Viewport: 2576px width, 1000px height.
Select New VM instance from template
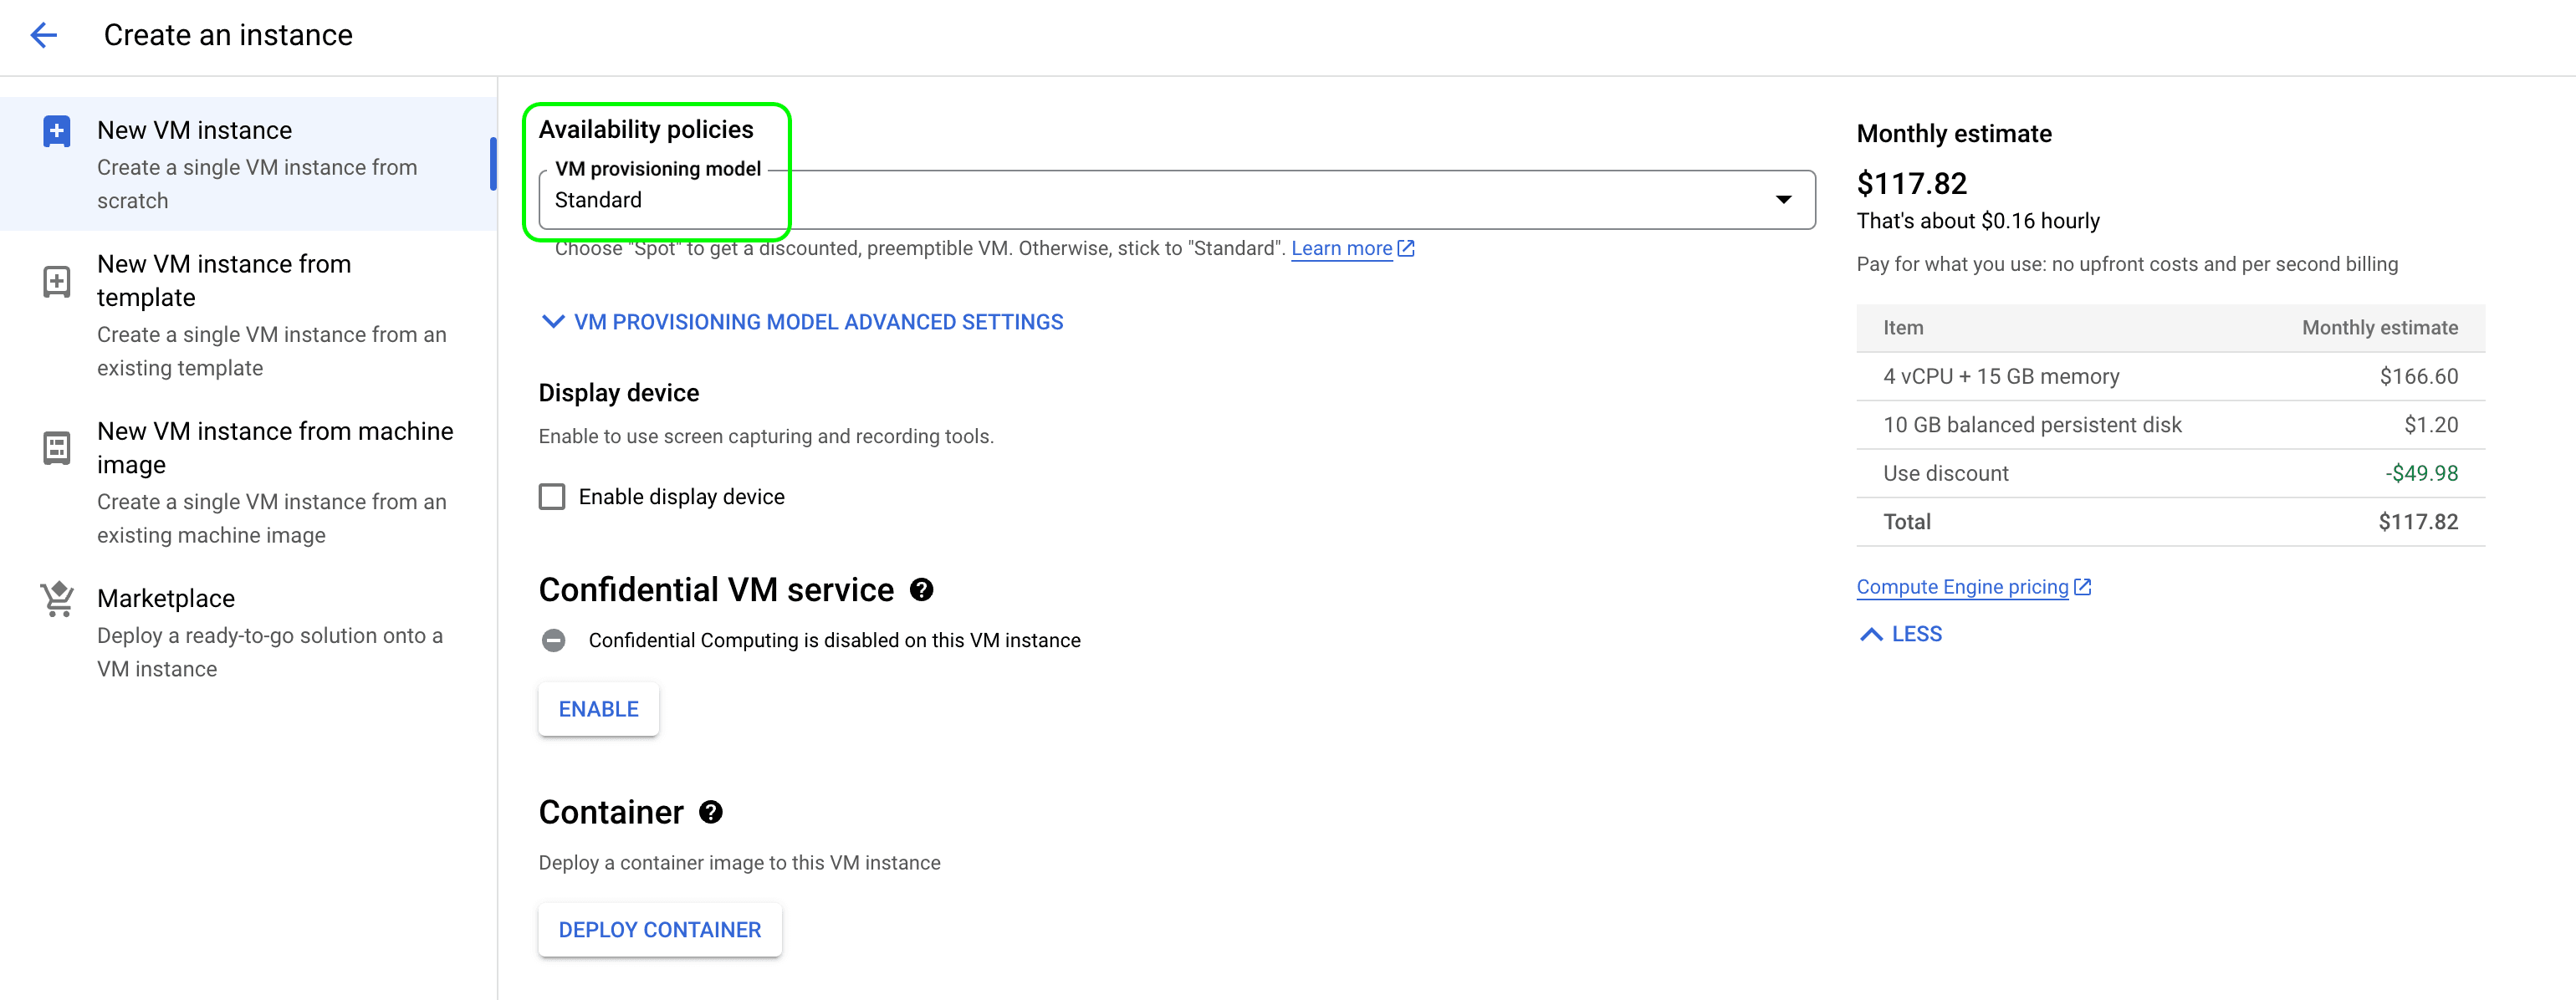point(224,281)
